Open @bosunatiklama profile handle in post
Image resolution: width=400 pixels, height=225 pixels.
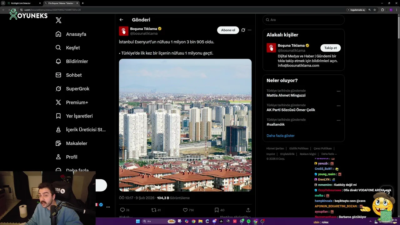tap(144, 33)
